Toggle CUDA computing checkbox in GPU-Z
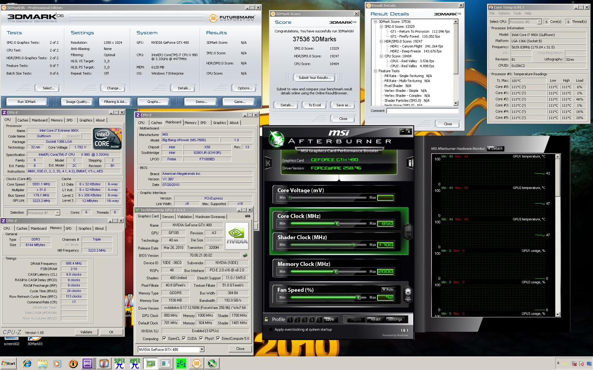593x370 pixels. coord(184,339)
